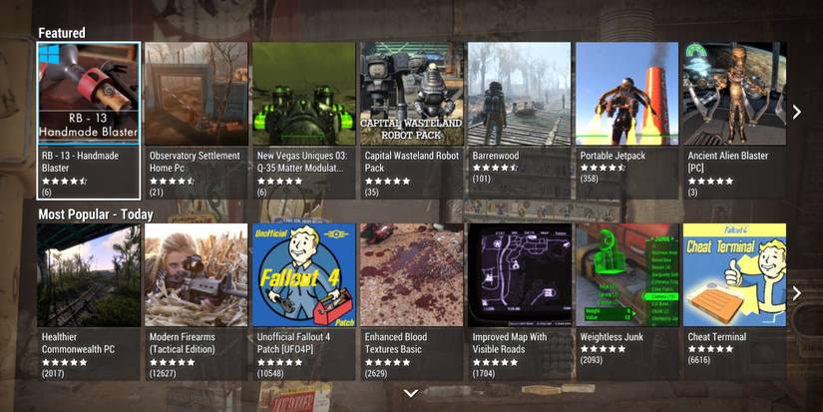Open Healthier Commonwealth PC mod
Image resolution: width=823 pixels, height=412 pixels.
[x=89, y=302]
